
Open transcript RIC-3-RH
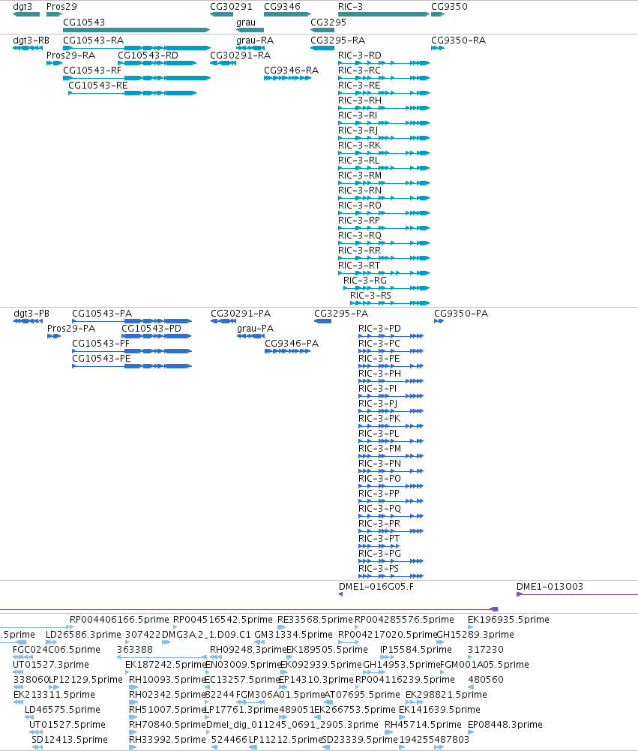click(384, 108)
